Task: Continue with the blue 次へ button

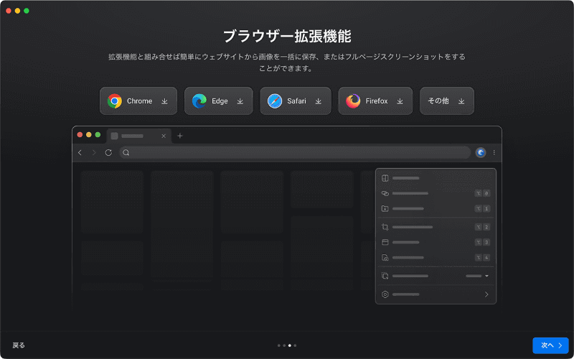Action: point(550,345)
